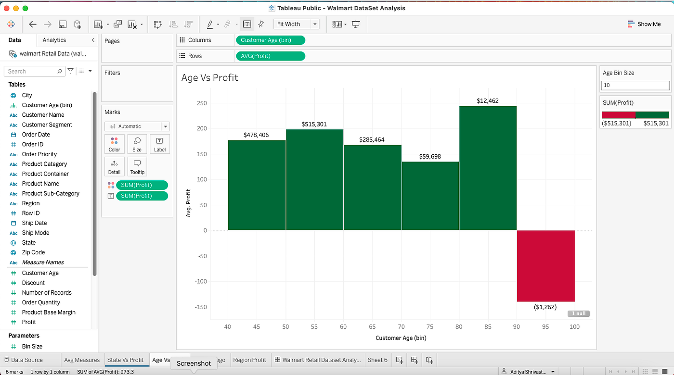Screen dimensions: 674x375
Task: Click the SUM(Profit) color legend swatch
Action: (635, 114)
